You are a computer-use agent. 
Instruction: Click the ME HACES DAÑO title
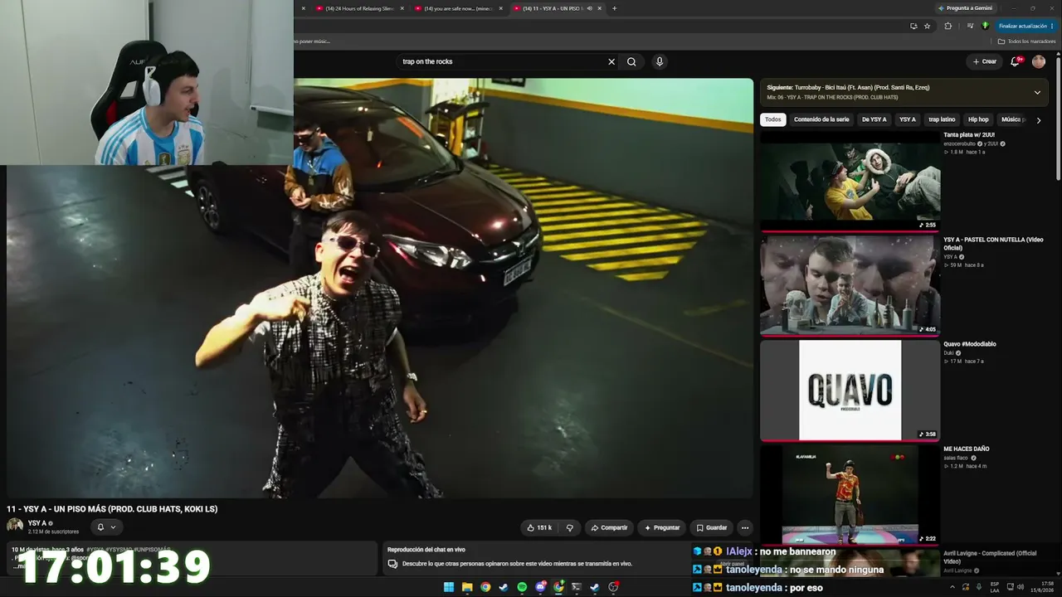[967, 449]
